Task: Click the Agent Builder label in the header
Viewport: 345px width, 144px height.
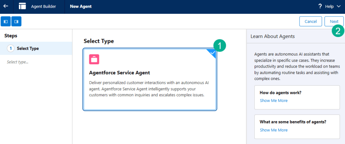Action: pyautogui.click(x=43, y=6)
